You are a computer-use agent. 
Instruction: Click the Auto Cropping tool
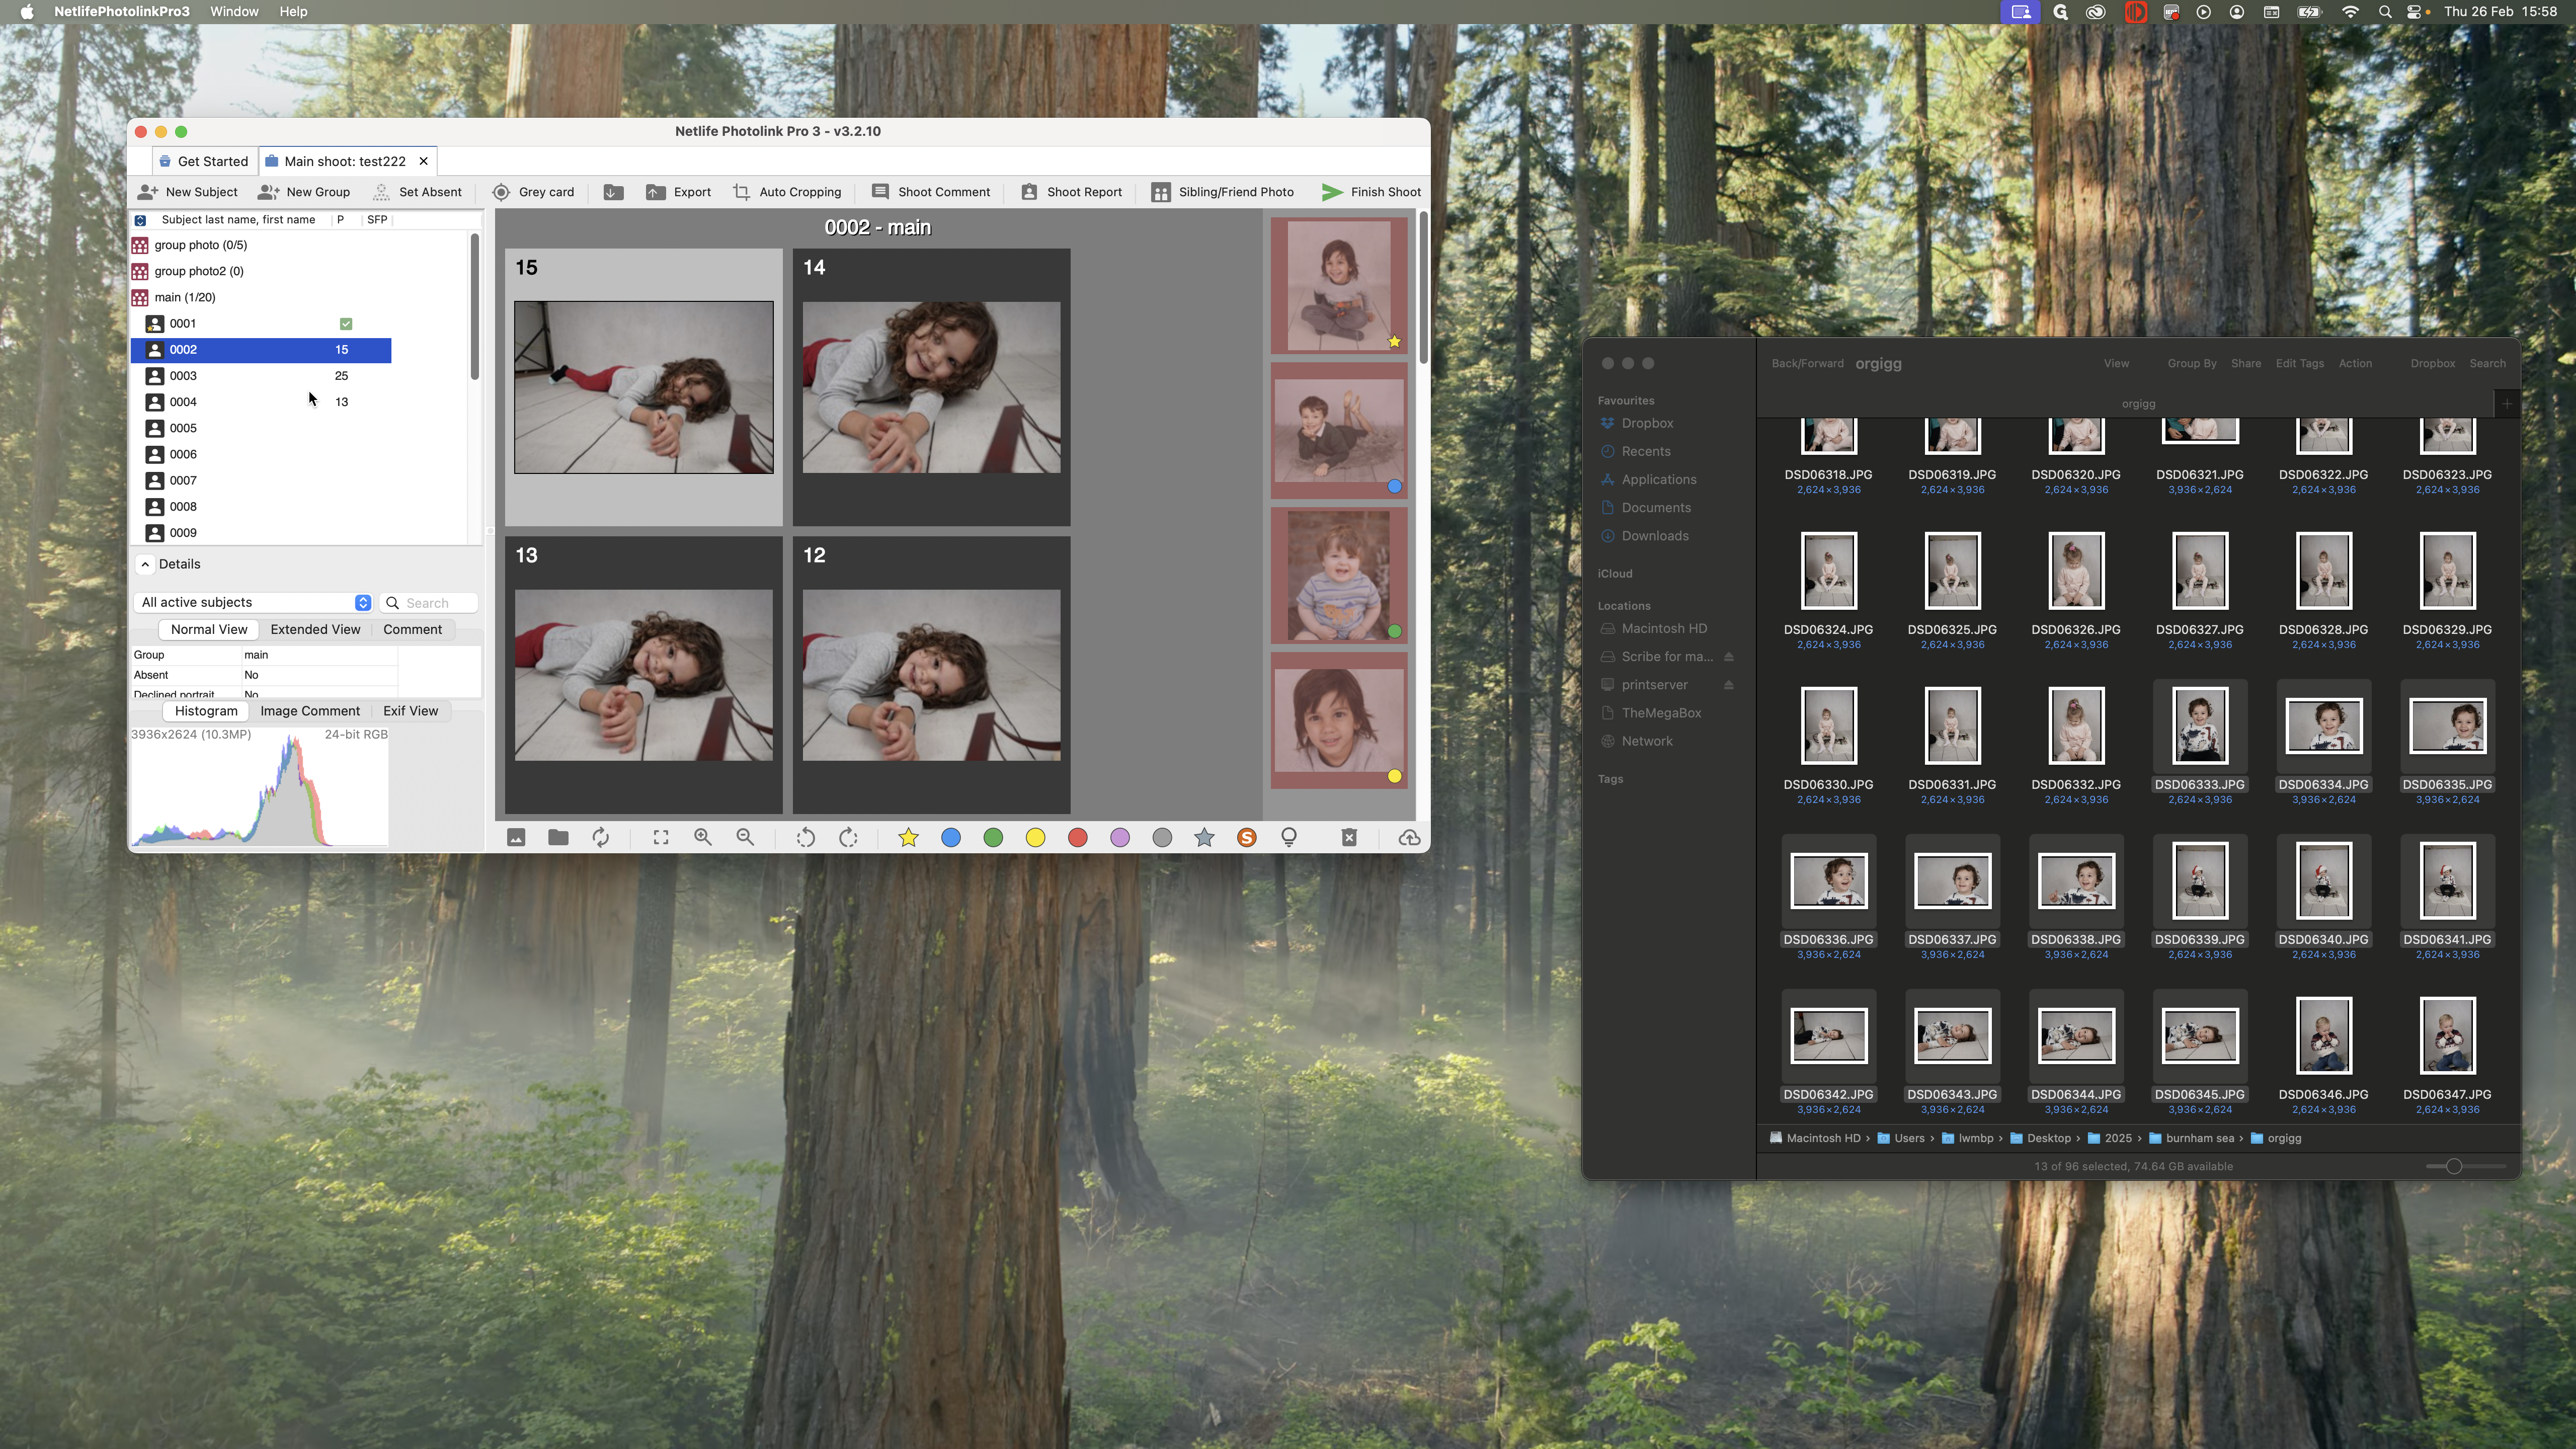click(787, 192)
